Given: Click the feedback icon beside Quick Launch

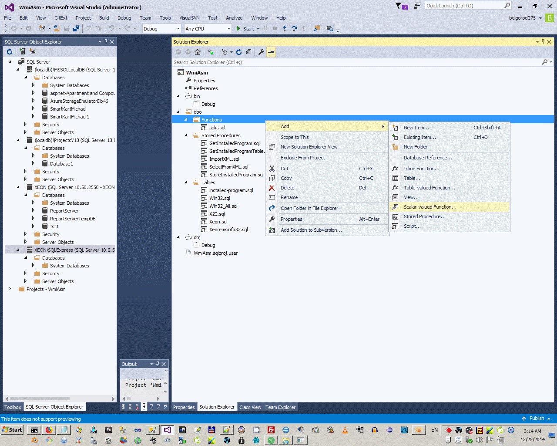Looking at the screenshot, I should click(417, 6).
